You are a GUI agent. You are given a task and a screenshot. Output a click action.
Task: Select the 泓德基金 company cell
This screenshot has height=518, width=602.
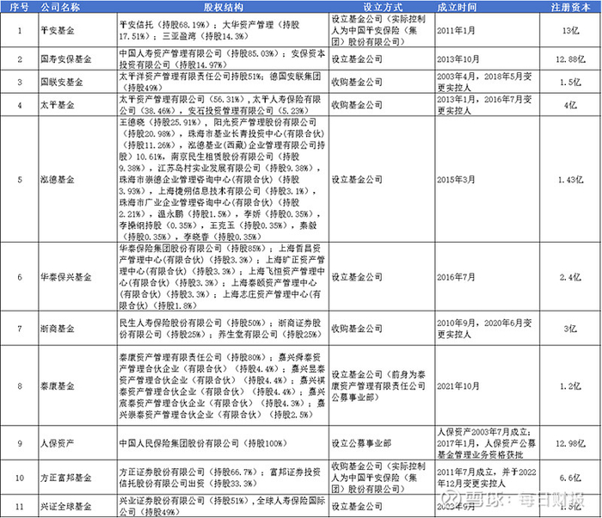click(x=78, y=179)
